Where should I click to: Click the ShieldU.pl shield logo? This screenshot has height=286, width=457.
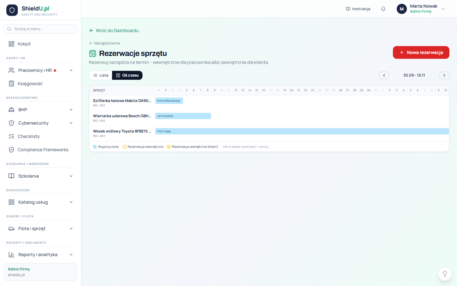12,10
